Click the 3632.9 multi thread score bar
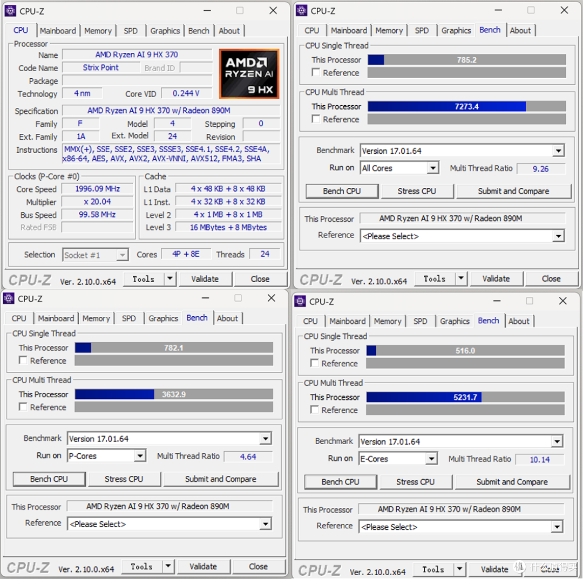 174,394
